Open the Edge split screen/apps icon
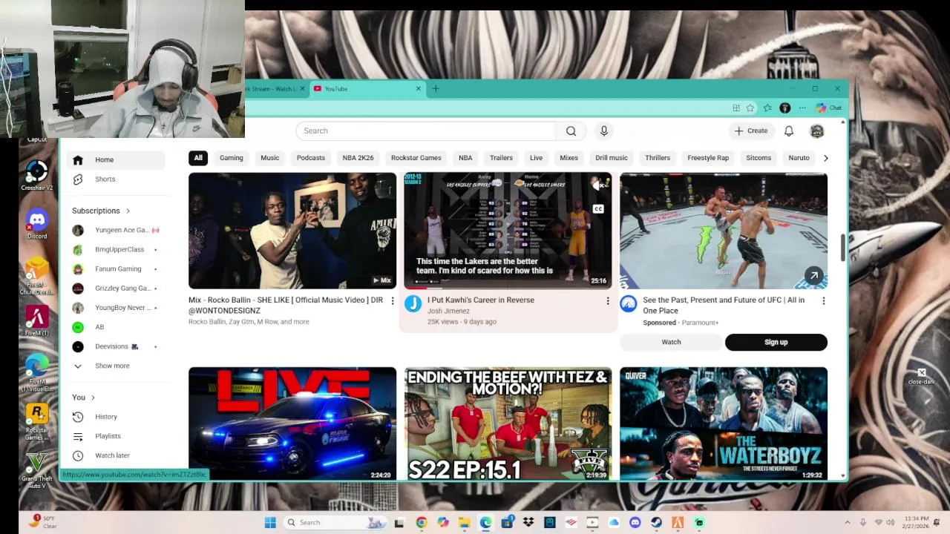The image size is (950, 534). (x=736, y=108)
